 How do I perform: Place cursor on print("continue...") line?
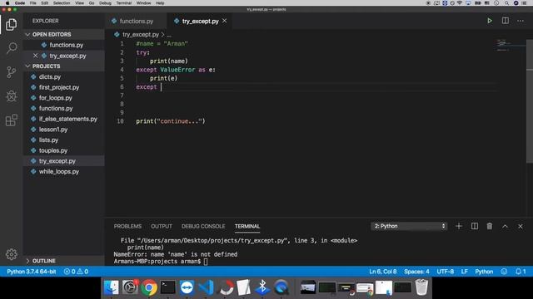click(171, 121)
